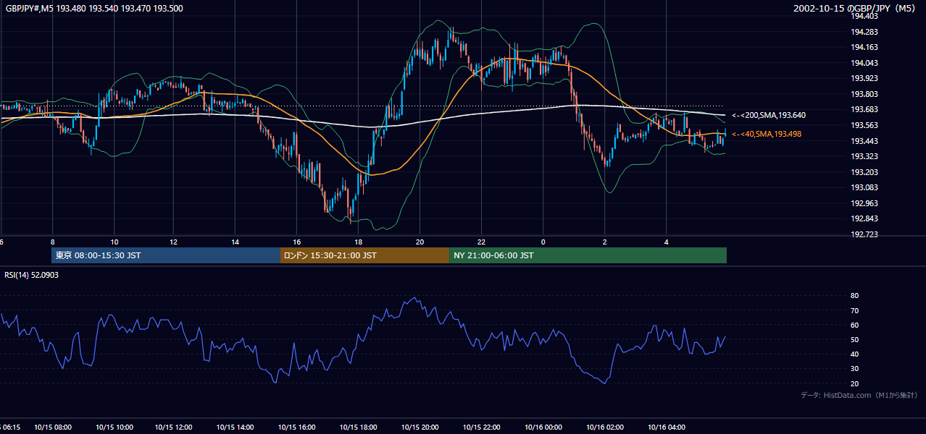Click RSI scale value 30
Screen dimensions: 926x434
click(x=855, y=368)
